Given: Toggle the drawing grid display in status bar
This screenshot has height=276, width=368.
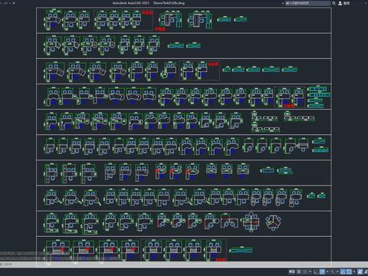Looking at the screenshot, I should (299, 271).
